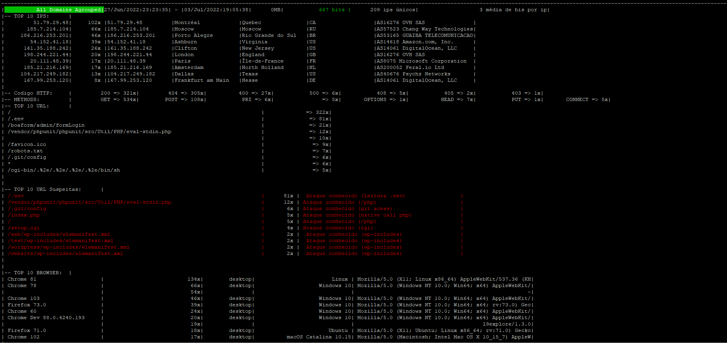Click the "400 => 27x" status count

[x=255, y=93]
